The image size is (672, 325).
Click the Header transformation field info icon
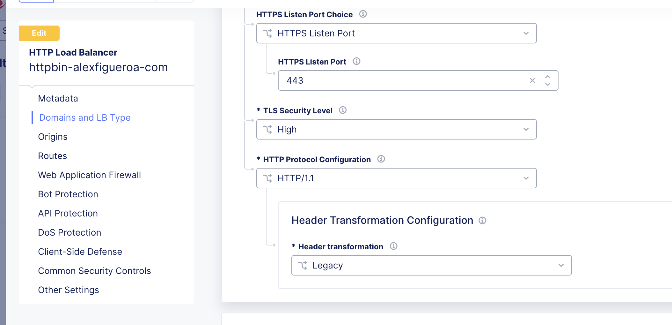(x=393, y=246)
